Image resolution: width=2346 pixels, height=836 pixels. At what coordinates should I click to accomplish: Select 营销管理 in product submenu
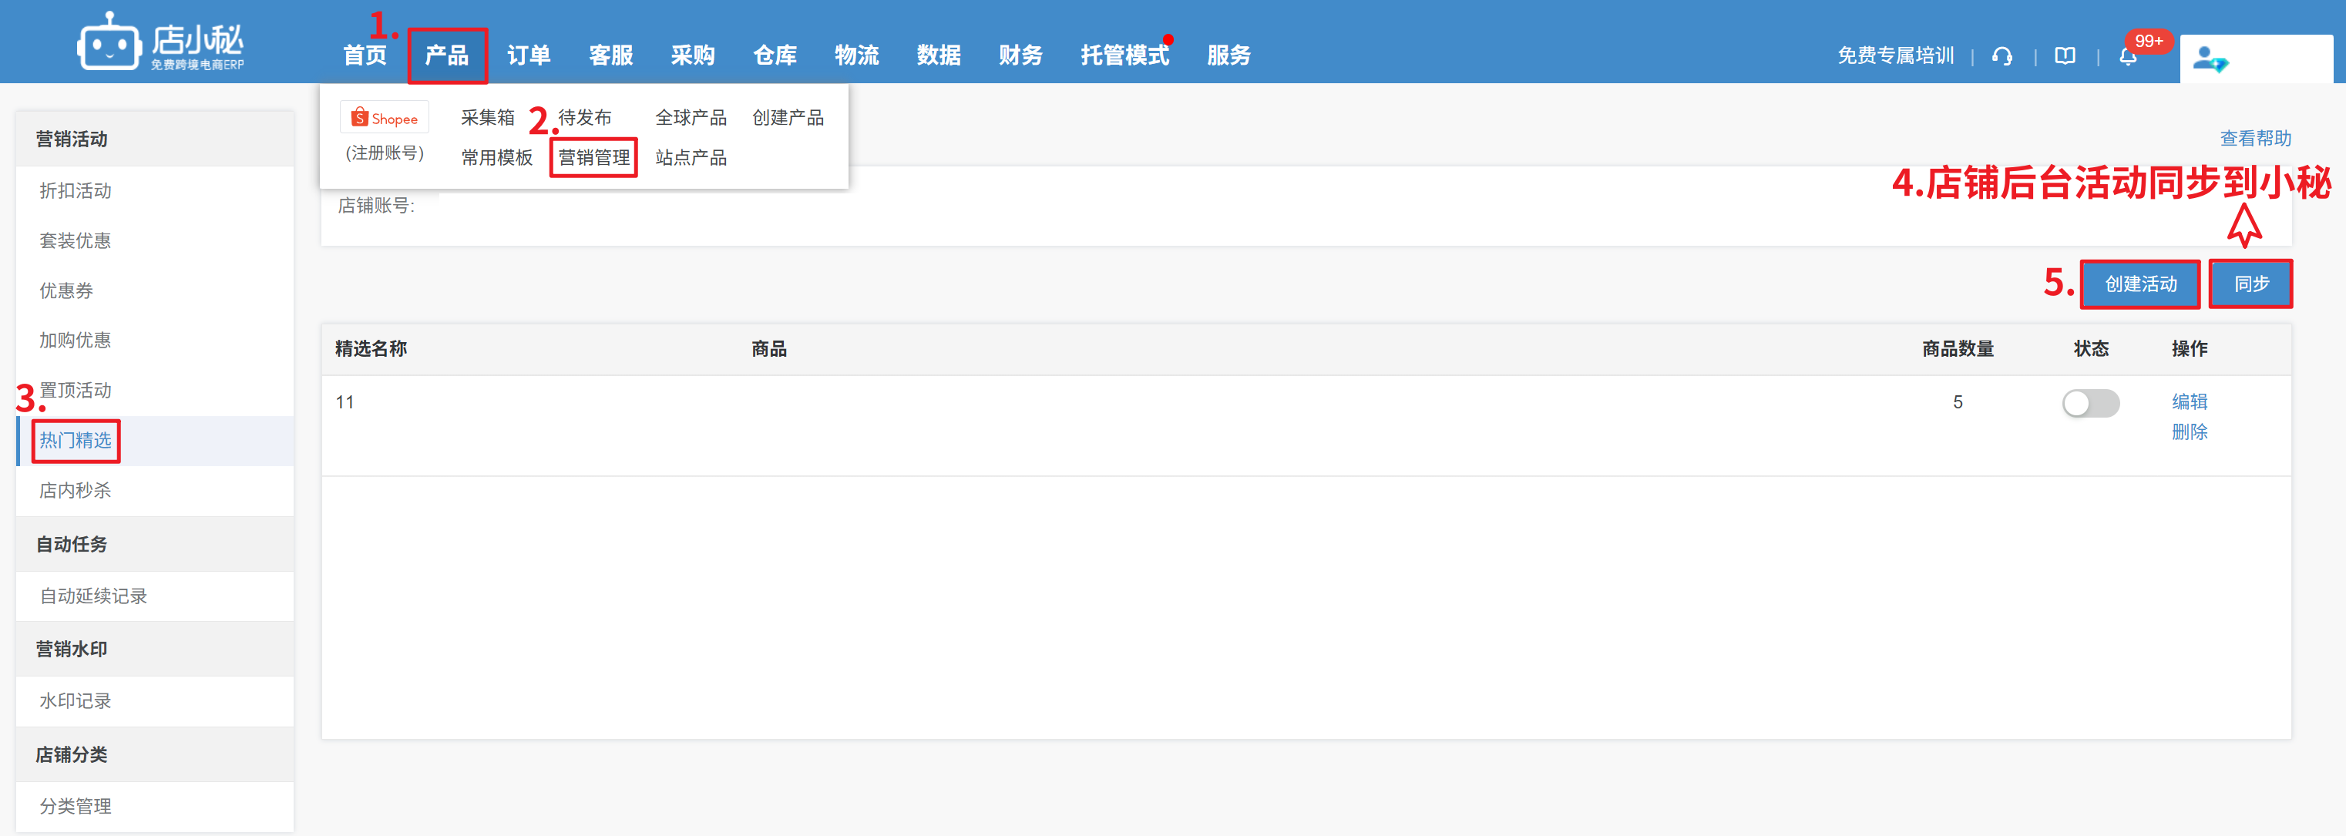[x=593, y=157]
